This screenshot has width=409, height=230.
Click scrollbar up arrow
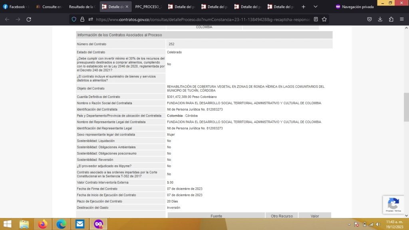(x=406, y=28)
